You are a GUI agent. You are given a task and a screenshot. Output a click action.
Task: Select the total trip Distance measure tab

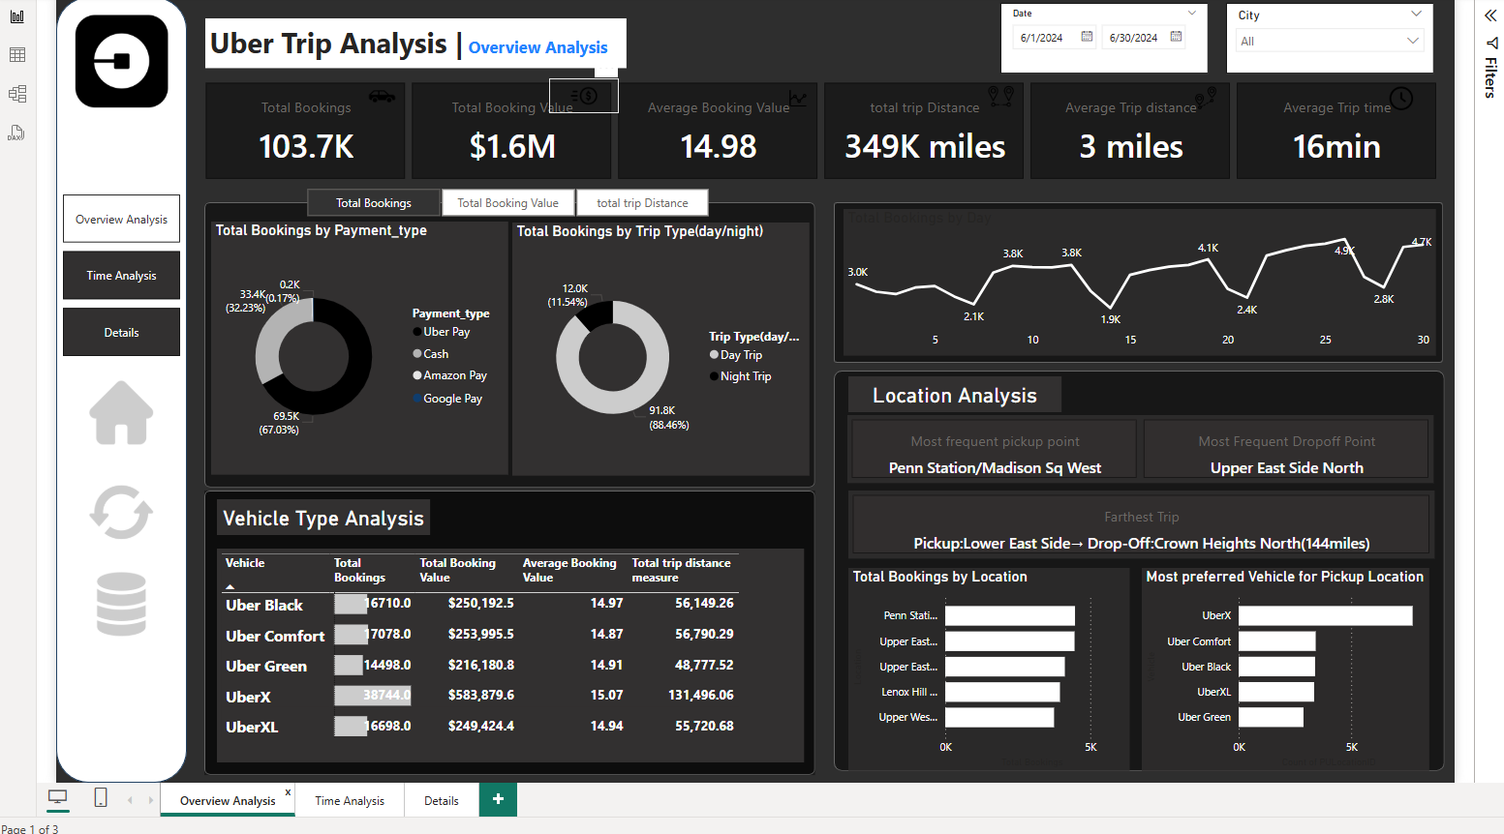coord(642,203)
